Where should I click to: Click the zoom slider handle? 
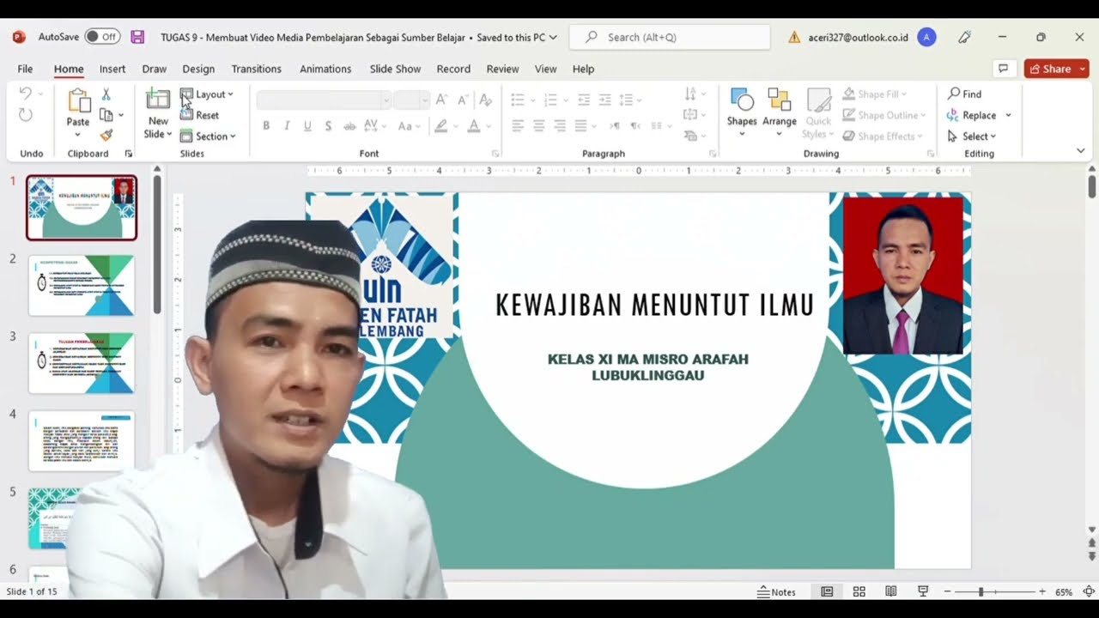point(981,591)
